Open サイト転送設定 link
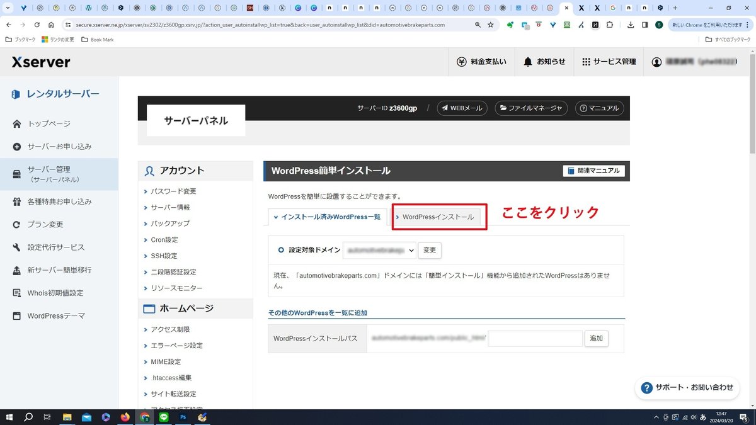This screenshot has width=756, height=425. pyautogui.click(x=173, y=394)
